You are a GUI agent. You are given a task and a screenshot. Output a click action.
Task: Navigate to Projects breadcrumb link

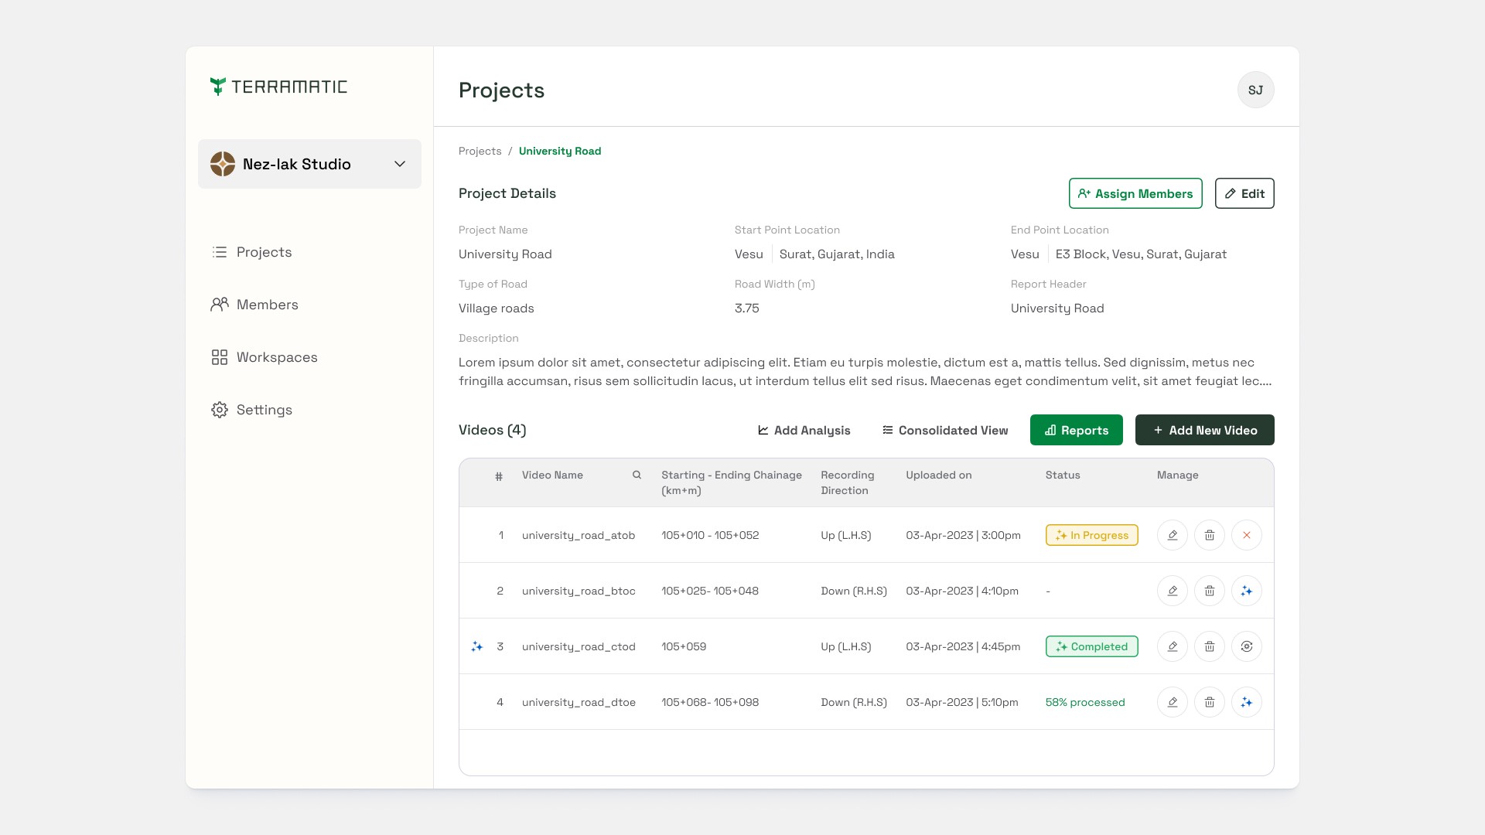(480, 151)
